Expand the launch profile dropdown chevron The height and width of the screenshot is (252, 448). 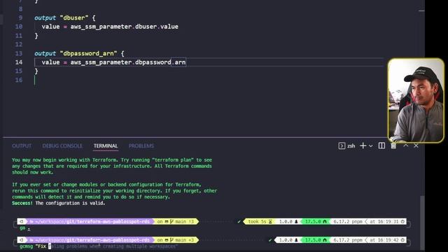tap(370, 146)
